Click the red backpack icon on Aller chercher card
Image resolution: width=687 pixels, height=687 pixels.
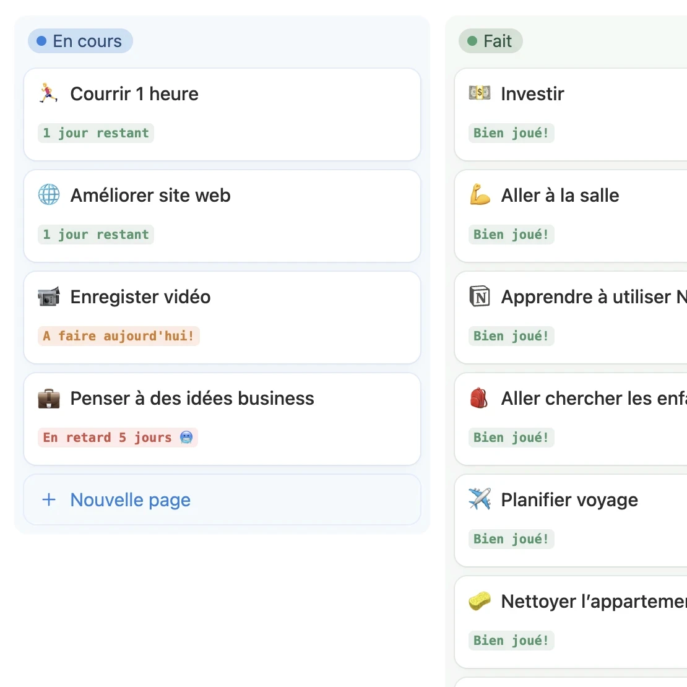point(479,398)
